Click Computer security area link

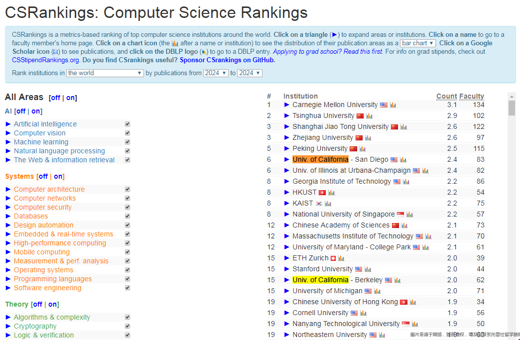(x=43, y=207)
